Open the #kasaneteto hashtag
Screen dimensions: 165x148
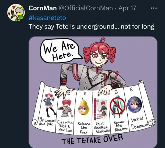pyautogui.click(x=47, y=18)
